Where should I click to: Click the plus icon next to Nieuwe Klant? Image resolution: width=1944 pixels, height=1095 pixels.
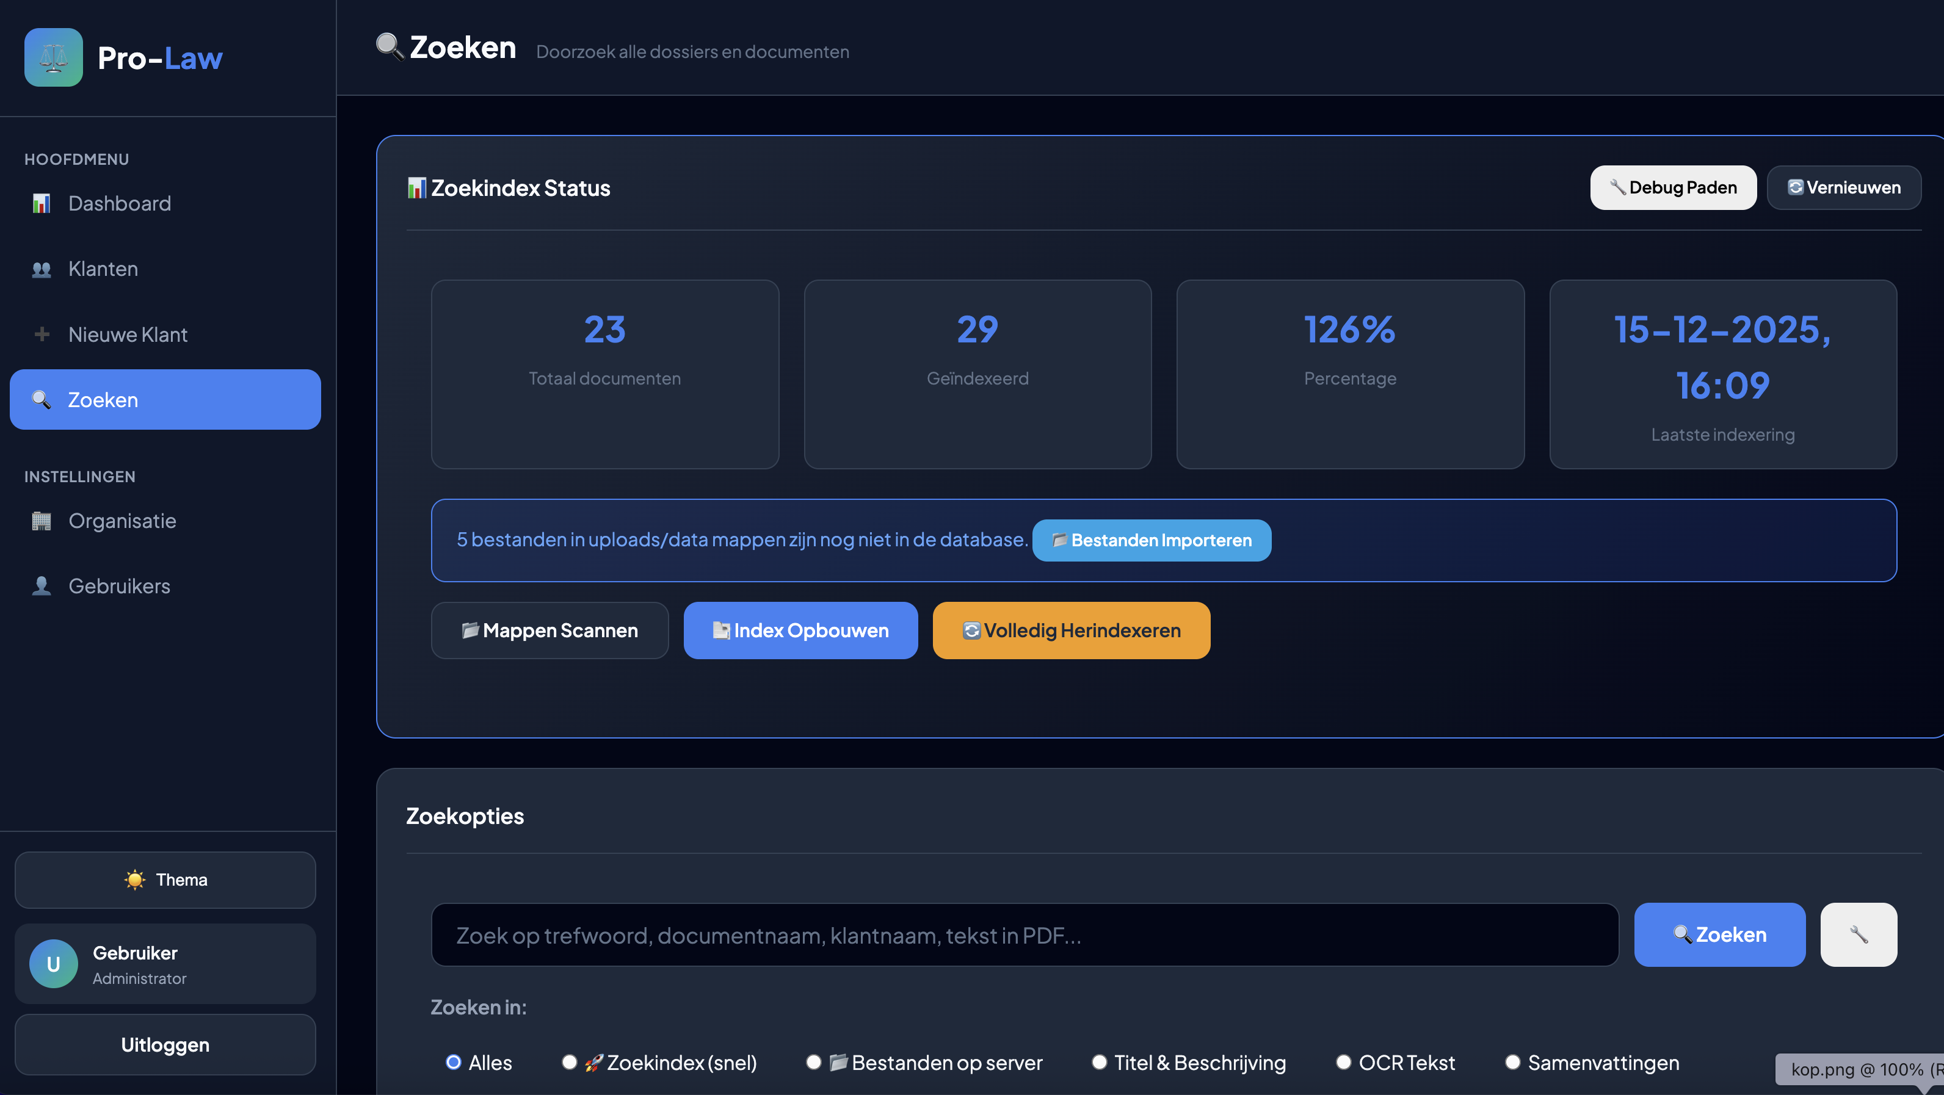(x=42, y=333)
